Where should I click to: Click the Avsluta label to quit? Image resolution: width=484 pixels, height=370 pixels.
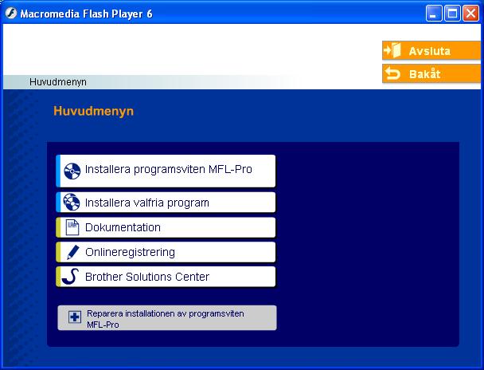(x=429, y=51)
